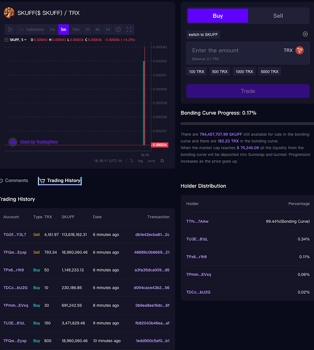This screenshot has width=314, height=350.
Task: Switch to the Sell tab
Action: point(278,15)
